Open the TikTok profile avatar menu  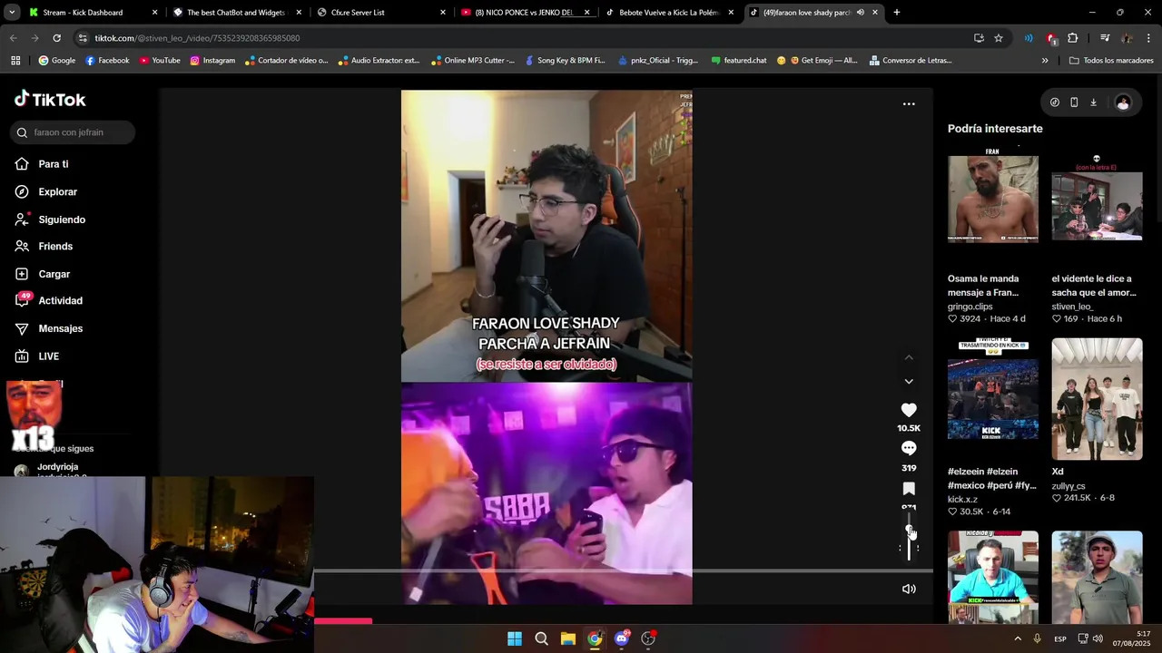click(x=1123, y=102)
